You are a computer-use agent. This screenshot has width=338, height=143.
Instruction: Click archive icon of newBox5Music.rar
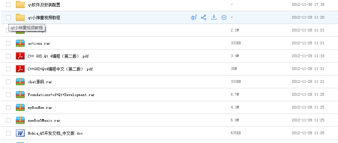[x=20, y=120]
